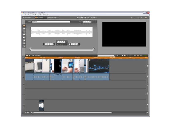The width and height of the screenshot is (171, 128).
Task: Open the Setup menu
Action: coord(45,15)
